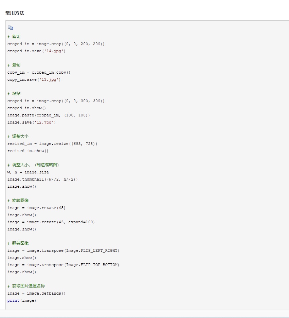Click the blue print keyword
The image size is (289, 318).
[13, 301]
